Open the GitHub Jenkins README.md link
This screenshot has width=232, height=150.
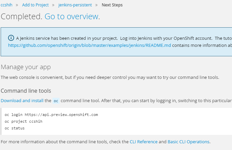point(89,45)
